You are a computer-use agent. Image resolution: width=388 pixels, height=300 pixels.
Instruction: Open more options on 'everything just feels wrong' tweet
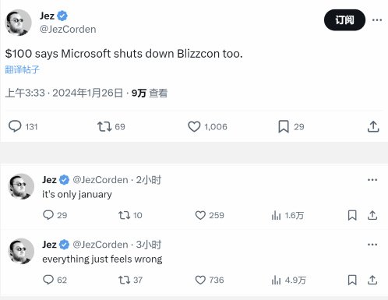click(372, 245)
